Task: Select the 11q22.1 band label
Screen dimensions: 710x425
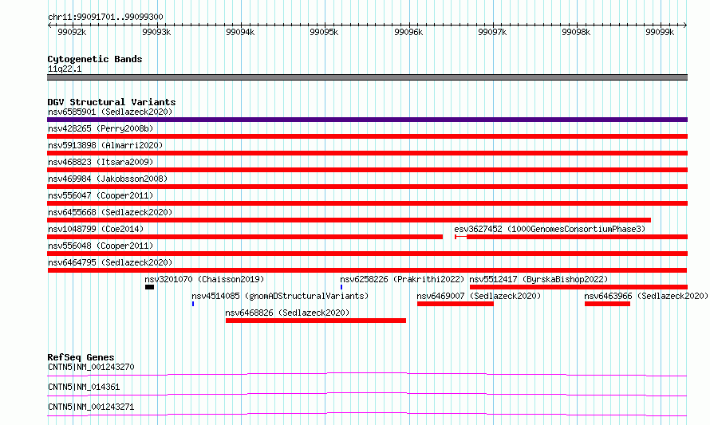Action: coord(65,69)
